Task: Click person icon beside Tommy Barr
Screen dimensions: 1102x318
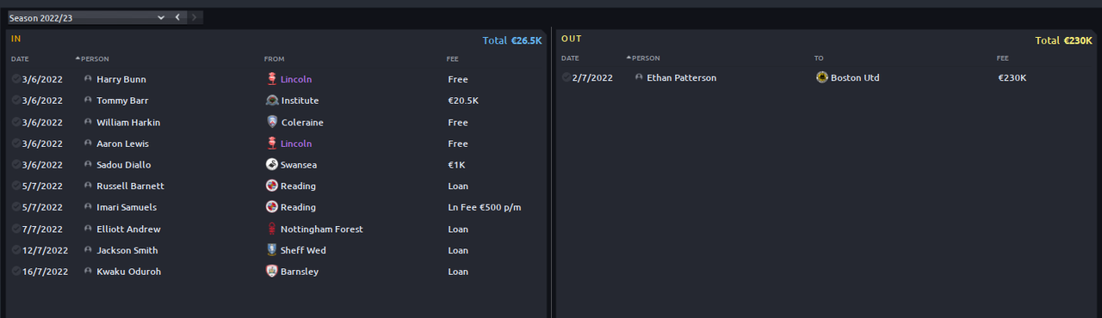Action: (x=88, y=101)
